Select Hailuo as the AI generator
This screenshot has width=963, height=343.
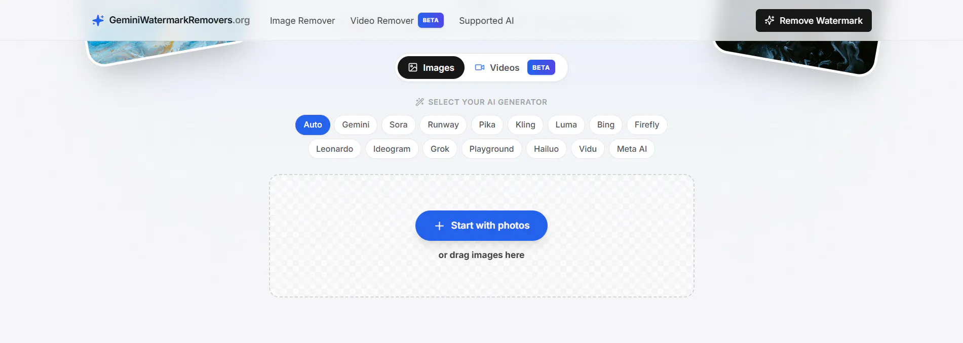(x=546, y=149)
